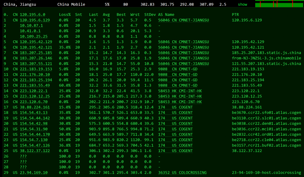Open hop 23 IP 154.54.7.130
304x177 pixels.
34,140
